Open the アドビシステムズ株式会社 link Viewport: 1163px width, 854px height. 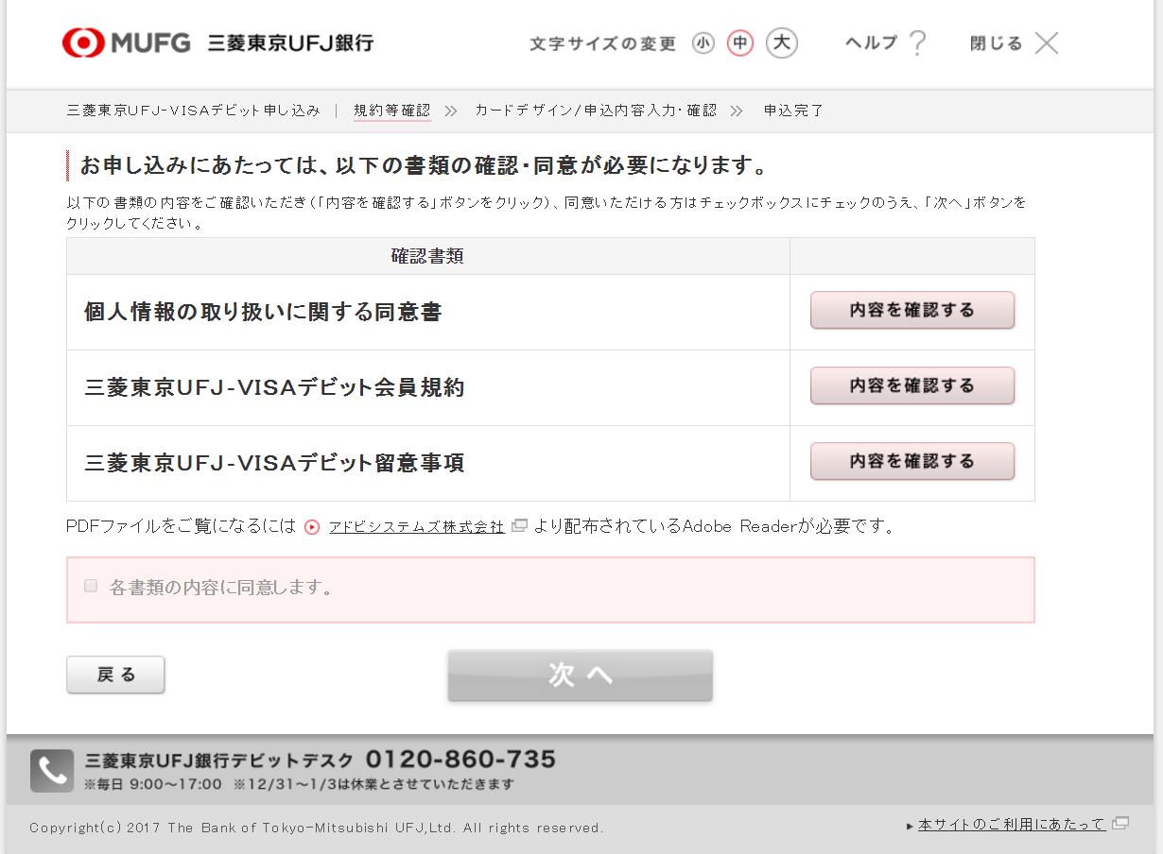417,527
